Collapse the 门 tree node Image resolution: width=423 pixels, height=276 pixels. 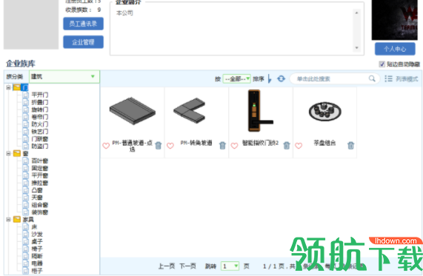point(8,87)
